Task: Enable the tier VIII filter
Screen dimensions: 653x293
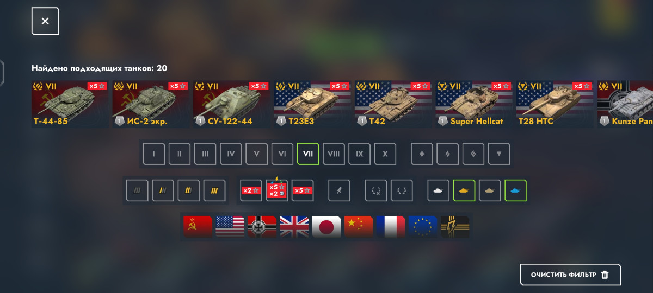Action: pyautogui.click(x=334, y=154)
